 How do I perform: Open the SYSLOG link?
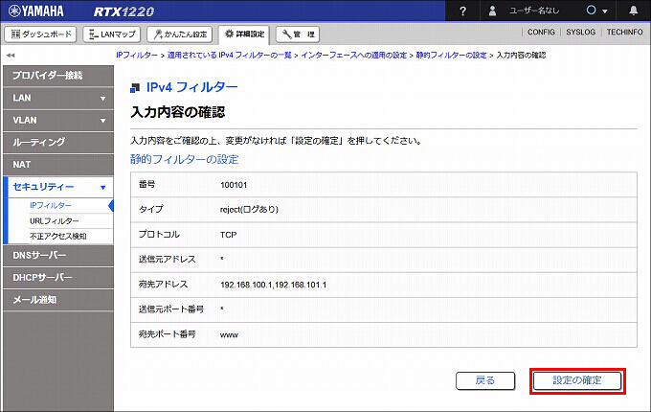[580, 32]
